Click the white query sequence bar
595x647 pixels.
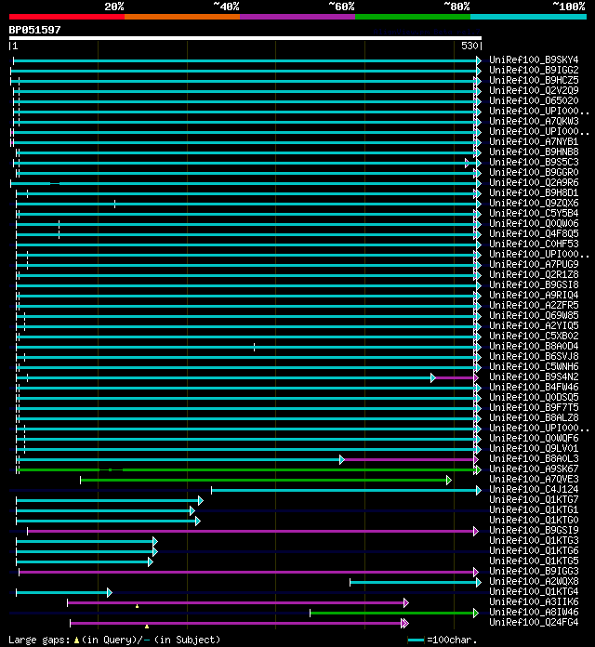[245, 38]
